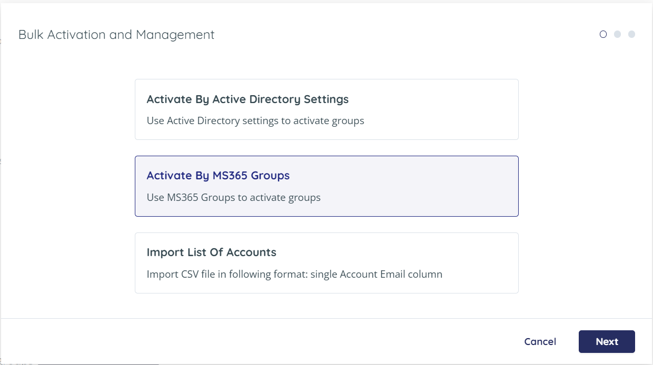653x365 pixels.
Task: Select Import List Of Accounts card
Action: (326, 263)
